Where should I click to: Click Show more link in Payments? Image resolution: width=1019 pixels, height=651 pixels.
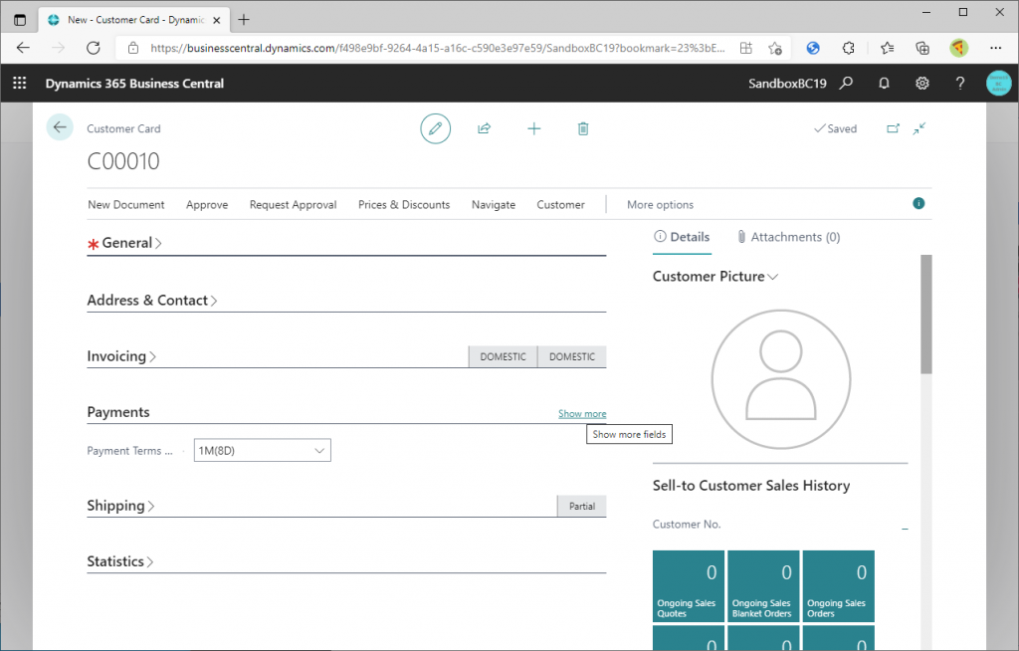tap(582, 414)
